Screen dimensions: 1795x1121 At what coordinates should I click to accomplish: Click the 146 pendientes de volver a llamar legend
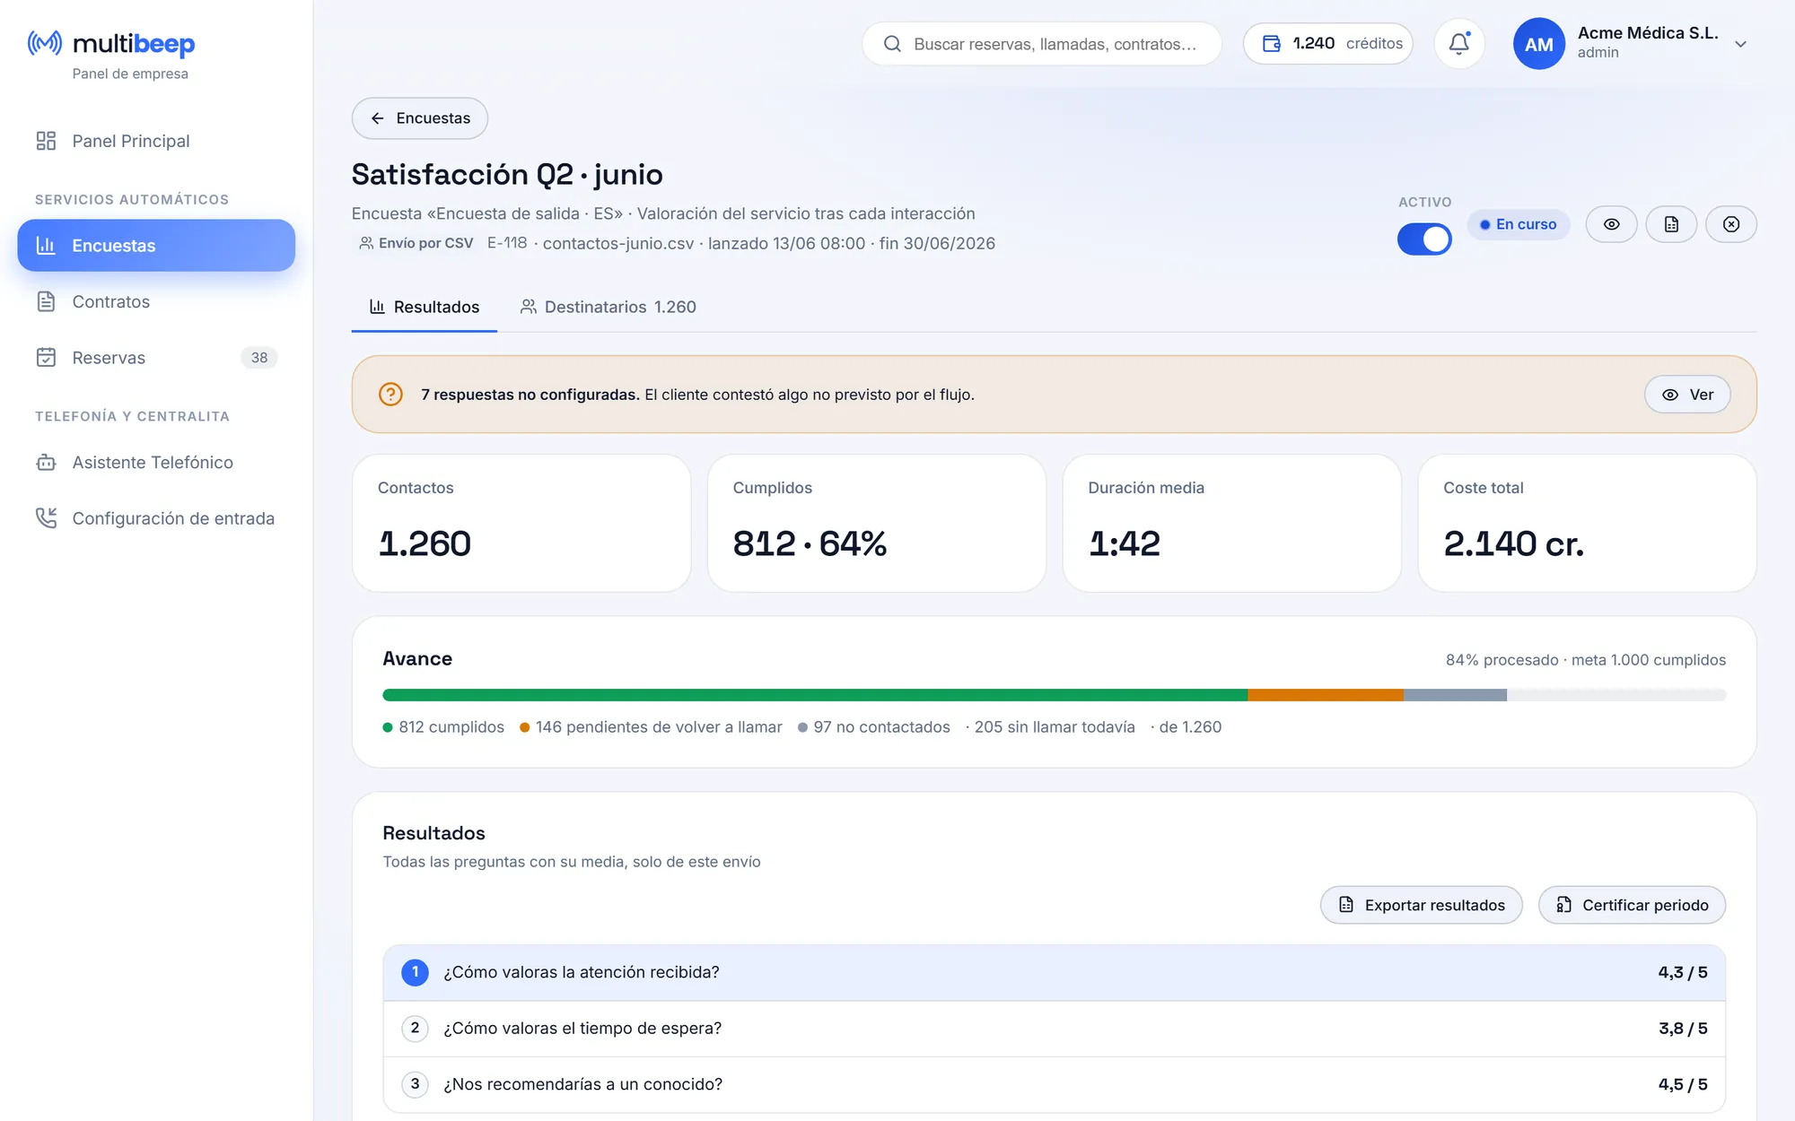(651, 727)
